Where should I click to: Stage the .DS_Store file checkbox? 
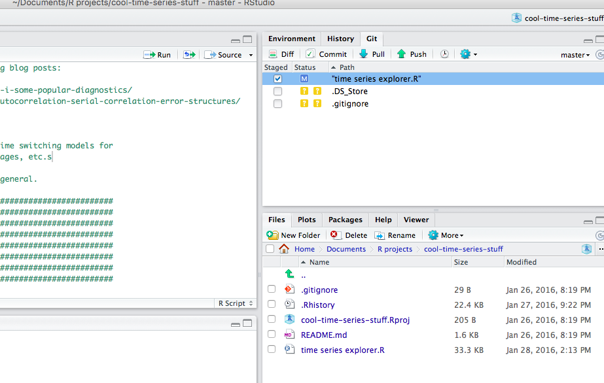(x=278, y=92)
